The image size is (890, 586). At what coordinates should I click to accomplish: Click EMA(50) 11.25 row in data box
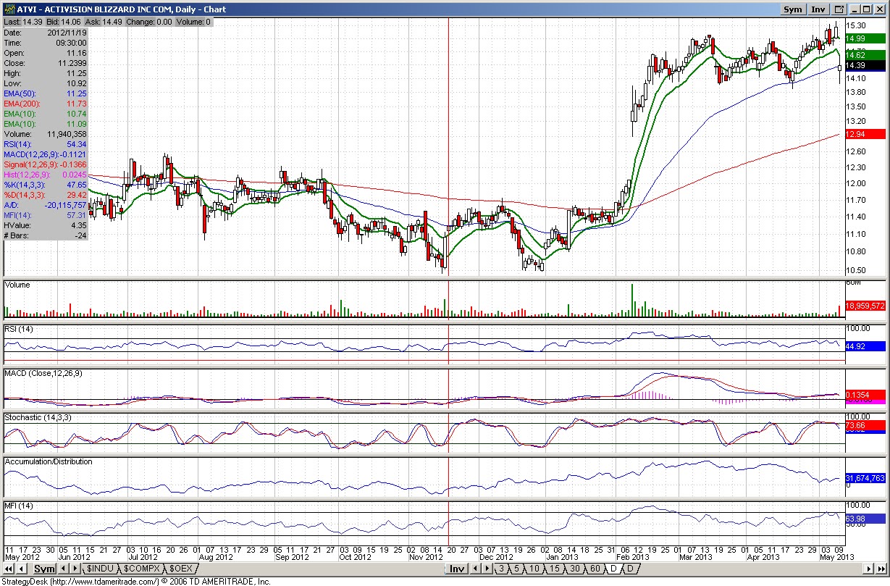(x=45, y=93)
